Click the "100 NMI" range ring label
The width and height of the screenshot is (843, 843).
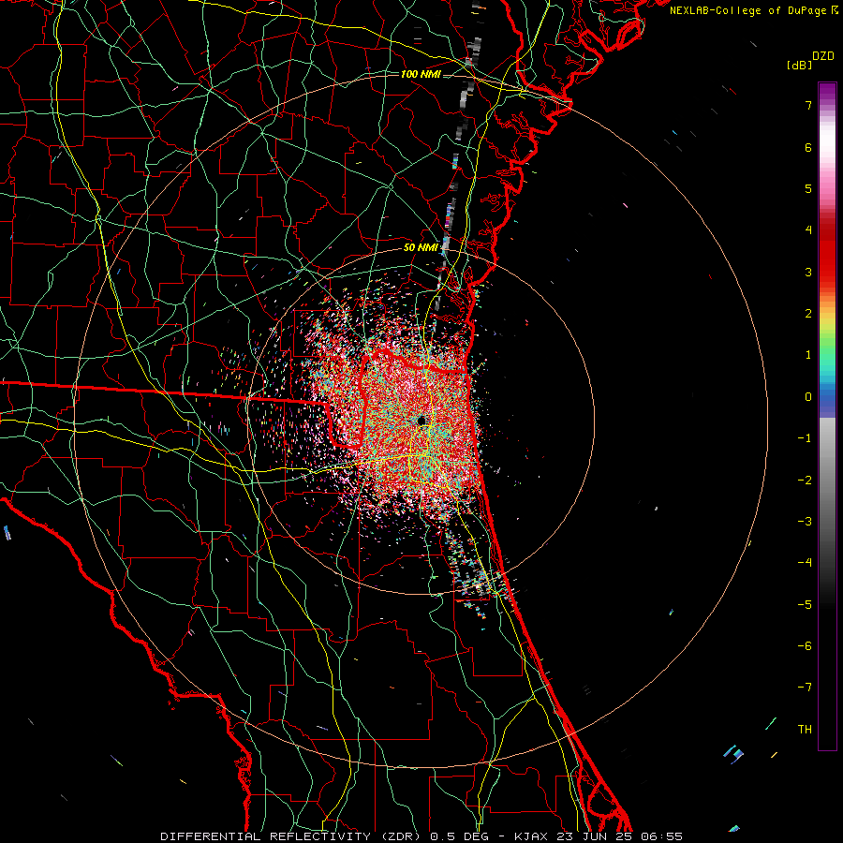[421, 74]
